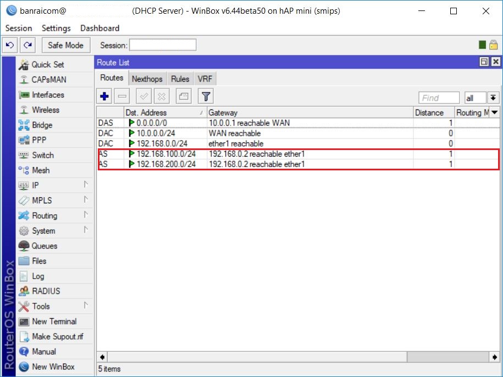This screenshot has height=377, width=503.
Task: Expand the Routing submenu
Action: 54,215
